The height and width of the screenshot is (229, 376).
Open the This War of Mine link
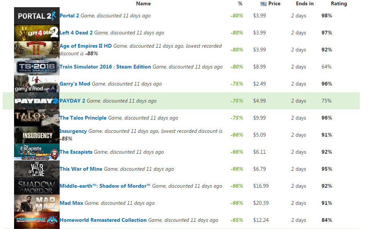[81, 169]
